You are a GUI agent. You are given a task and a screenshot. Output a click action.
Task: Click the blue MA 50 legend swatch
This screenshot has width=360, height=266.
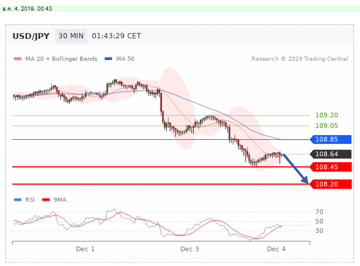[108, 58]
